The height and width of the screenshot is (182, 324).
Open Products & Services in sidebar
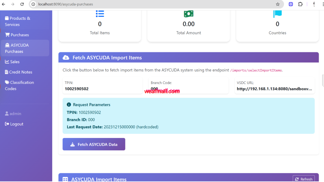[x=25, y=21]
